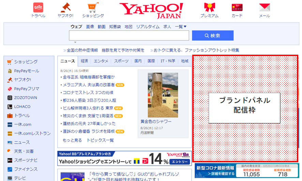Open the Yahoo Auctions gavel icon in header
Image resolution: width=302 pixels, height=181 pixels.
click(65, 7)
